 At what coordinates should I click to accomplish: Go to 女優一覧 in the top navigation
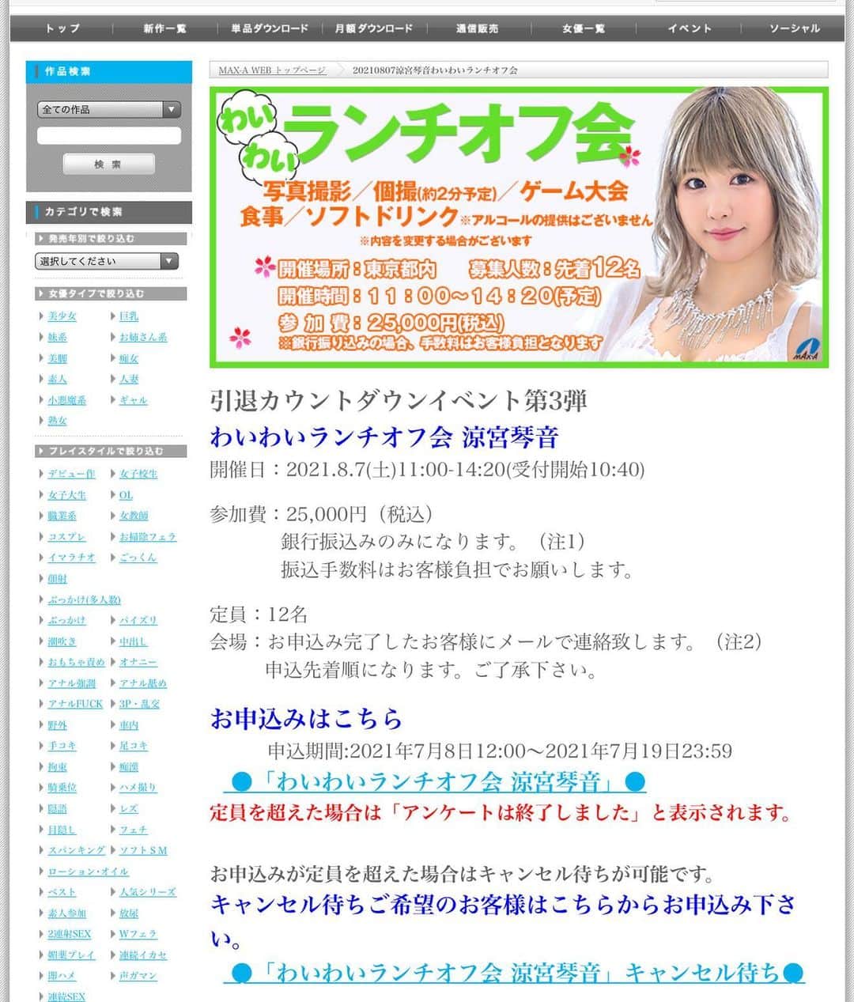(584, 28)
